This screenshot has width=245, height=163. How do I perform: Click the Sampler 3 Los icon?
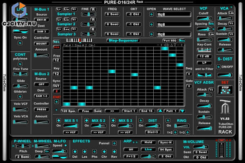click(66, 29)
